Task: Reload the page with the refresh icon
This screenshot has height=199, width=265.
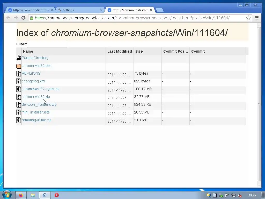Action: tap(24, 18)
